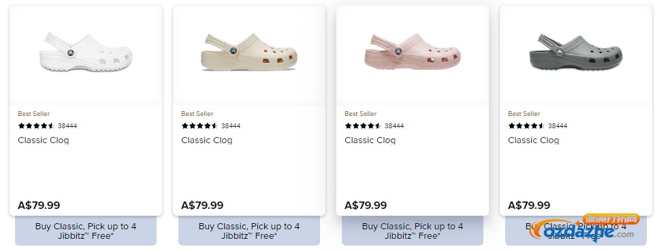Click 38444 review count on pink clog

point(394,125)
